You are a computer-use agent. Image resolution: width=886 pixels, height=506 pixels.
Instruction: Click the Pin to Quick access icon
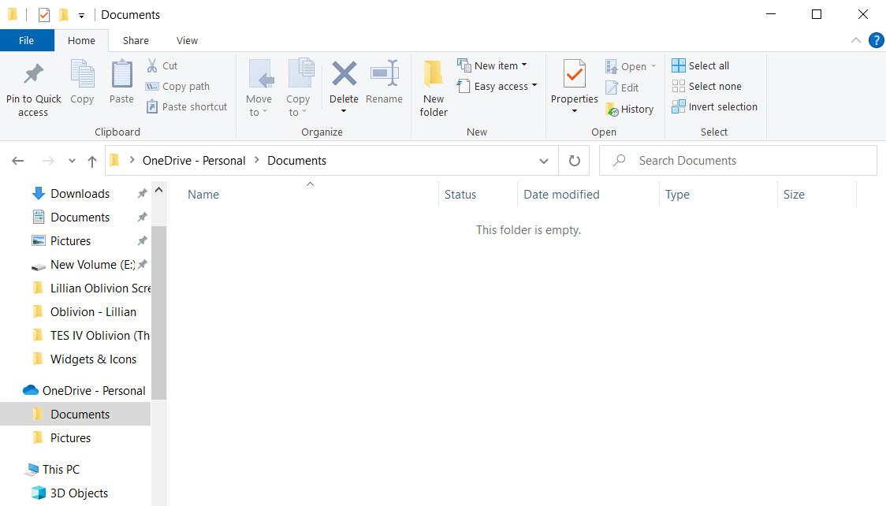click(33, 73)
